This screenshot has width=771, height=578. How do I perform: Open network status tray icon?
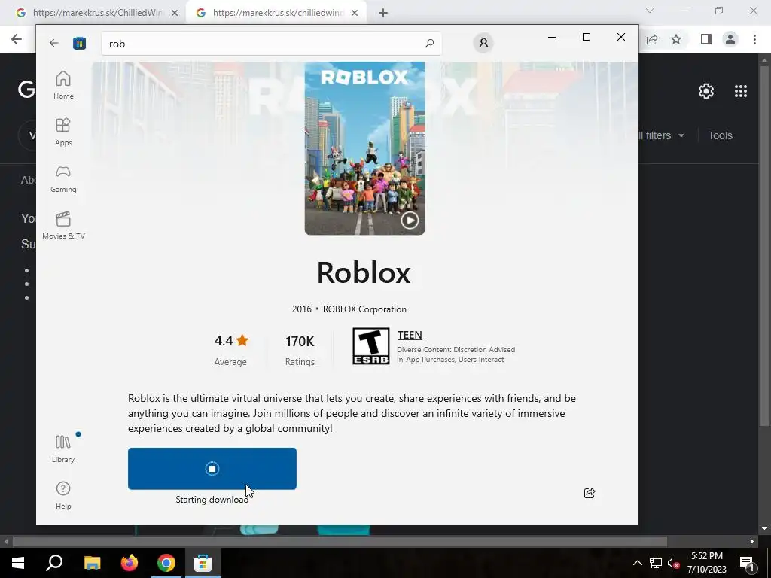[656, 563]
